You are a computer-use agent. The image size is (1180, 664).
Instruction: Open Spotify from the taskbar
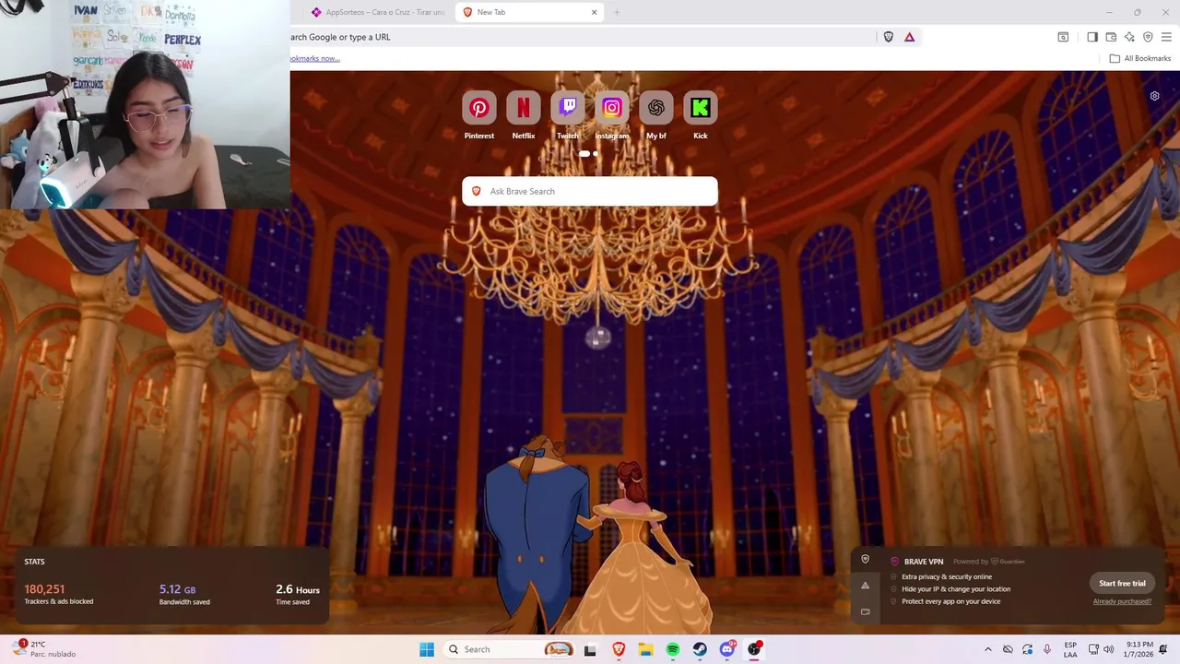(x=673, y=649)
